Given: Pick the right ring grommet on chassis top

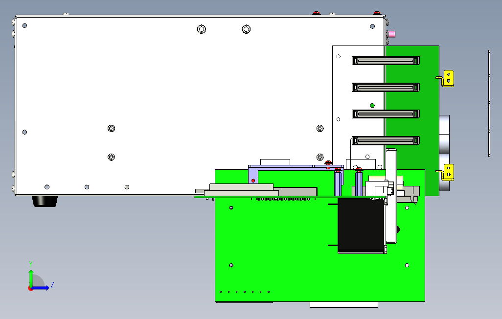Looking at the screenshot, I should coord(246,29).
